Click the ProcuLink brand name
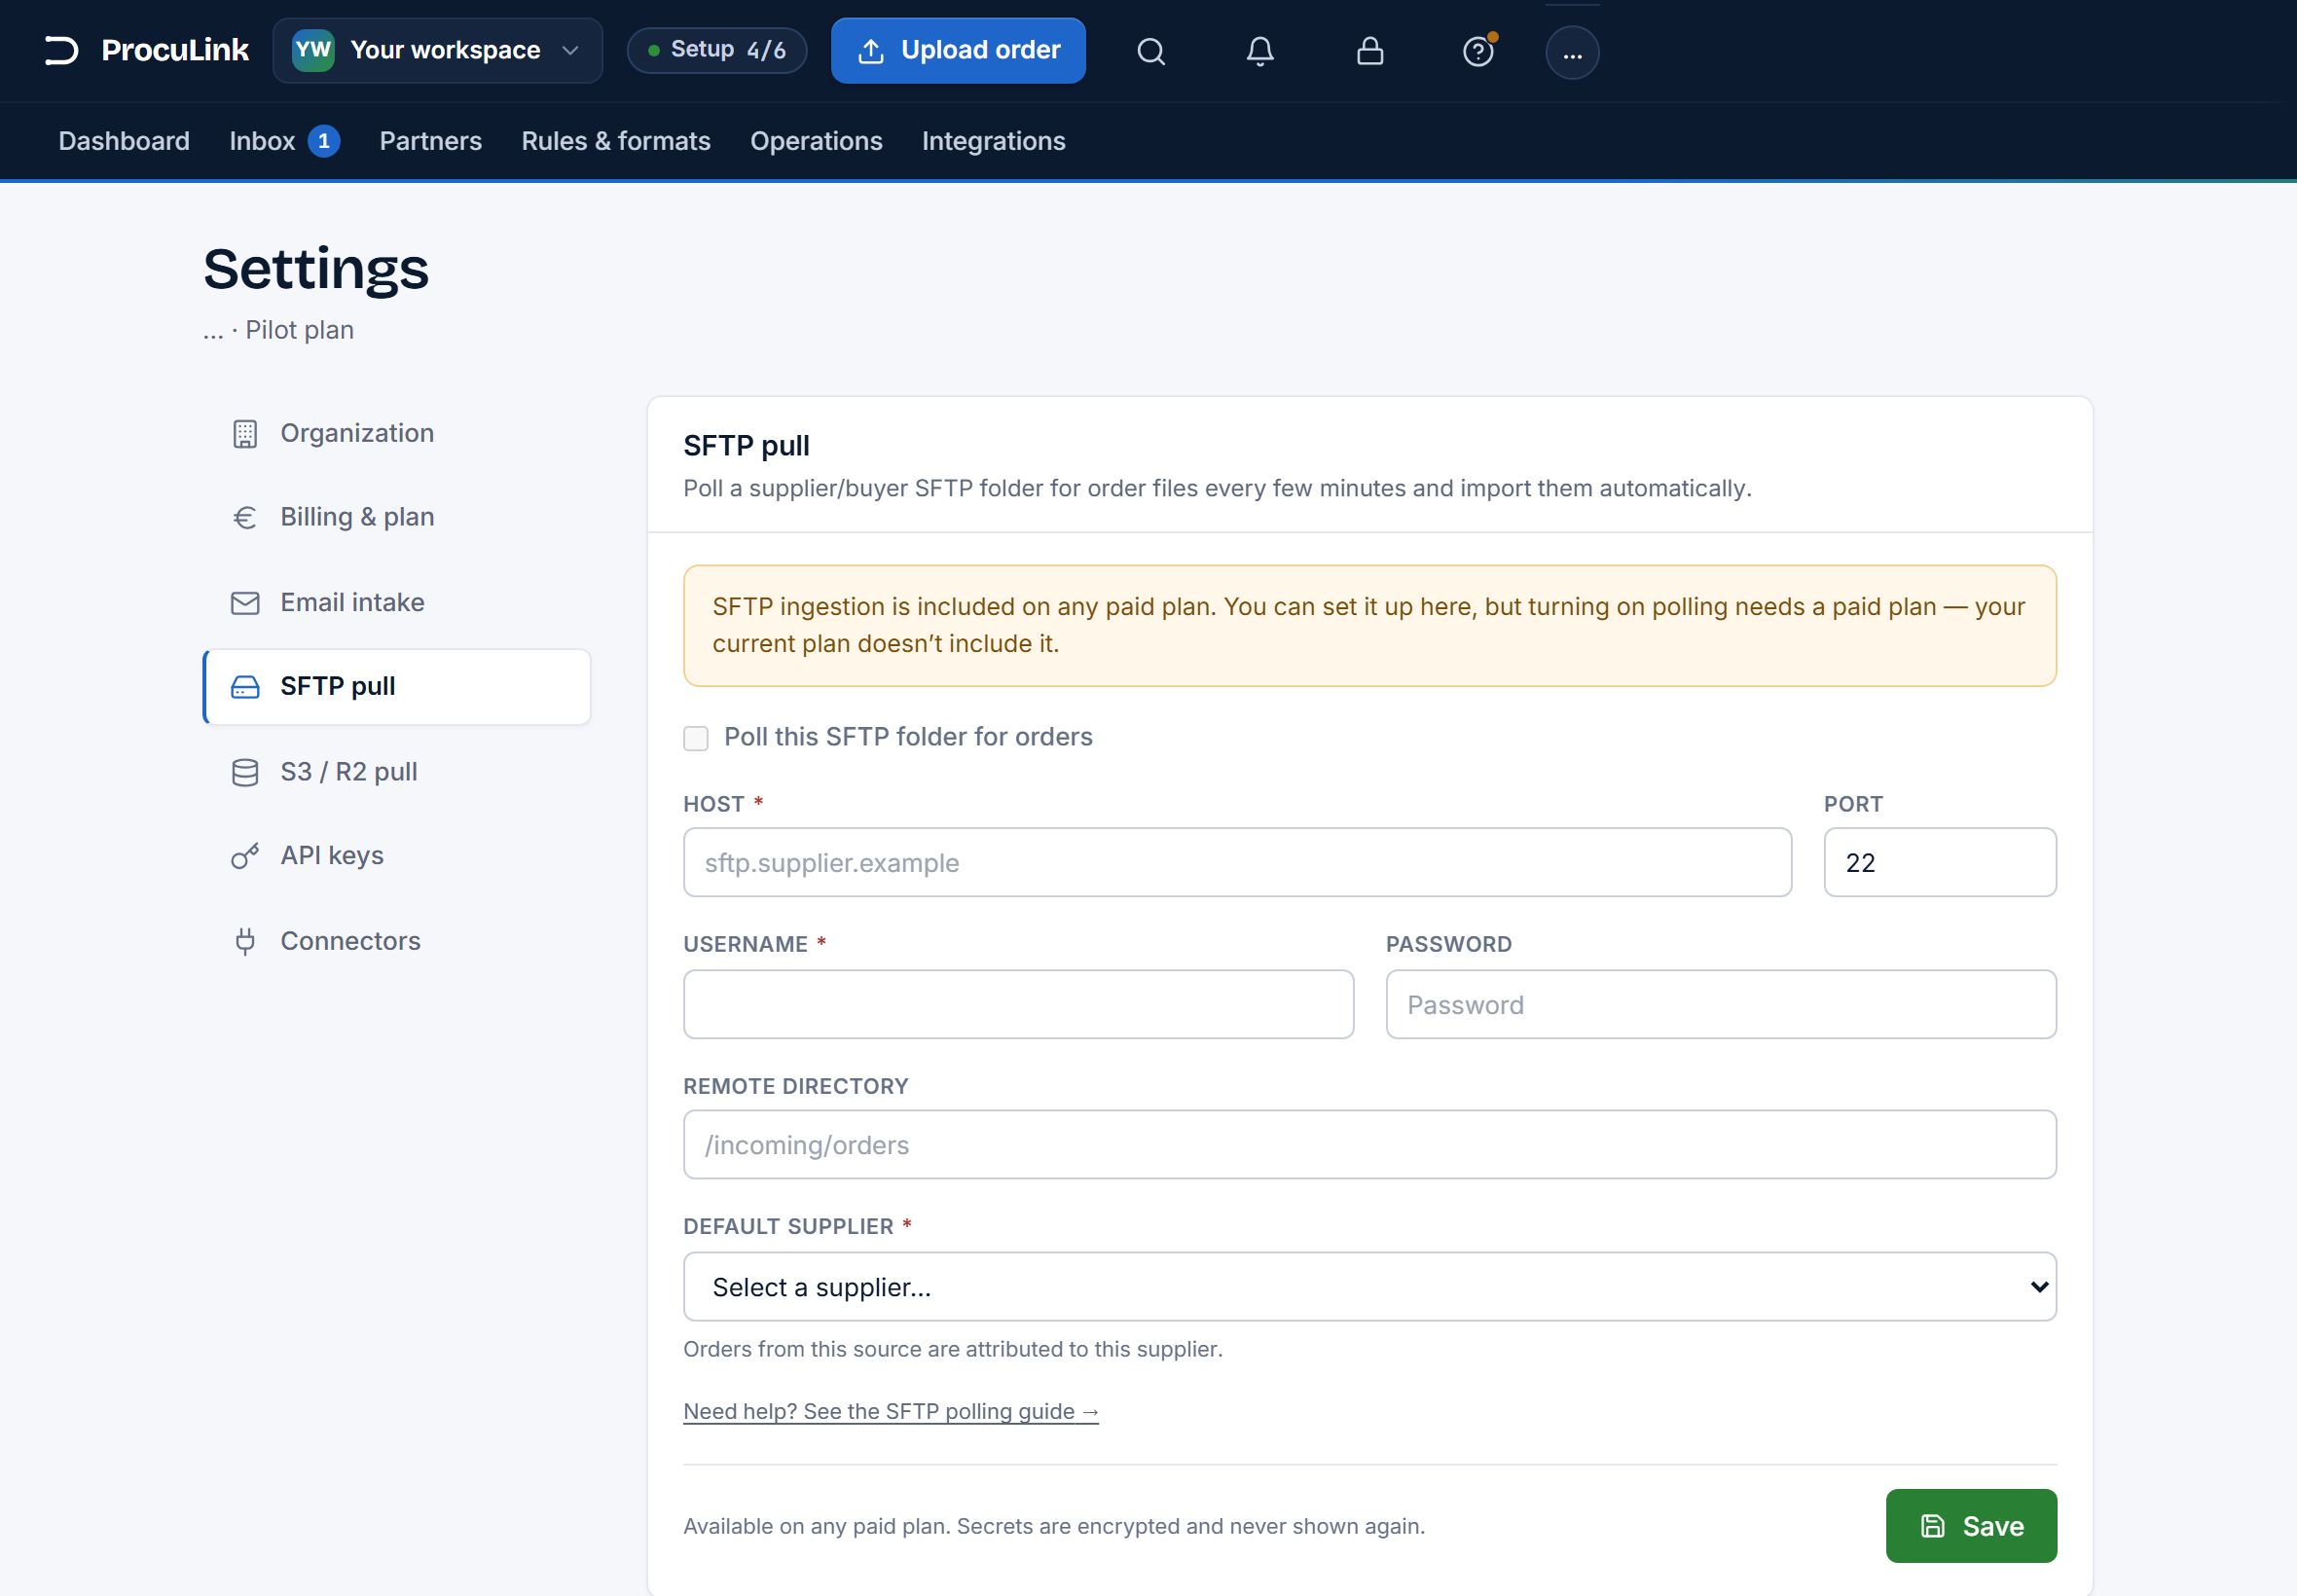 click(x=175, y=50)
